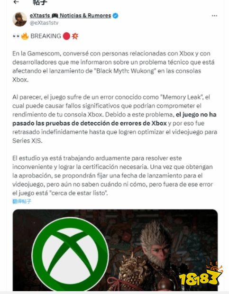Click the explosion emoji after BREAKING
Viewport: 229px width, 294px height.
(x=75, y=36)
